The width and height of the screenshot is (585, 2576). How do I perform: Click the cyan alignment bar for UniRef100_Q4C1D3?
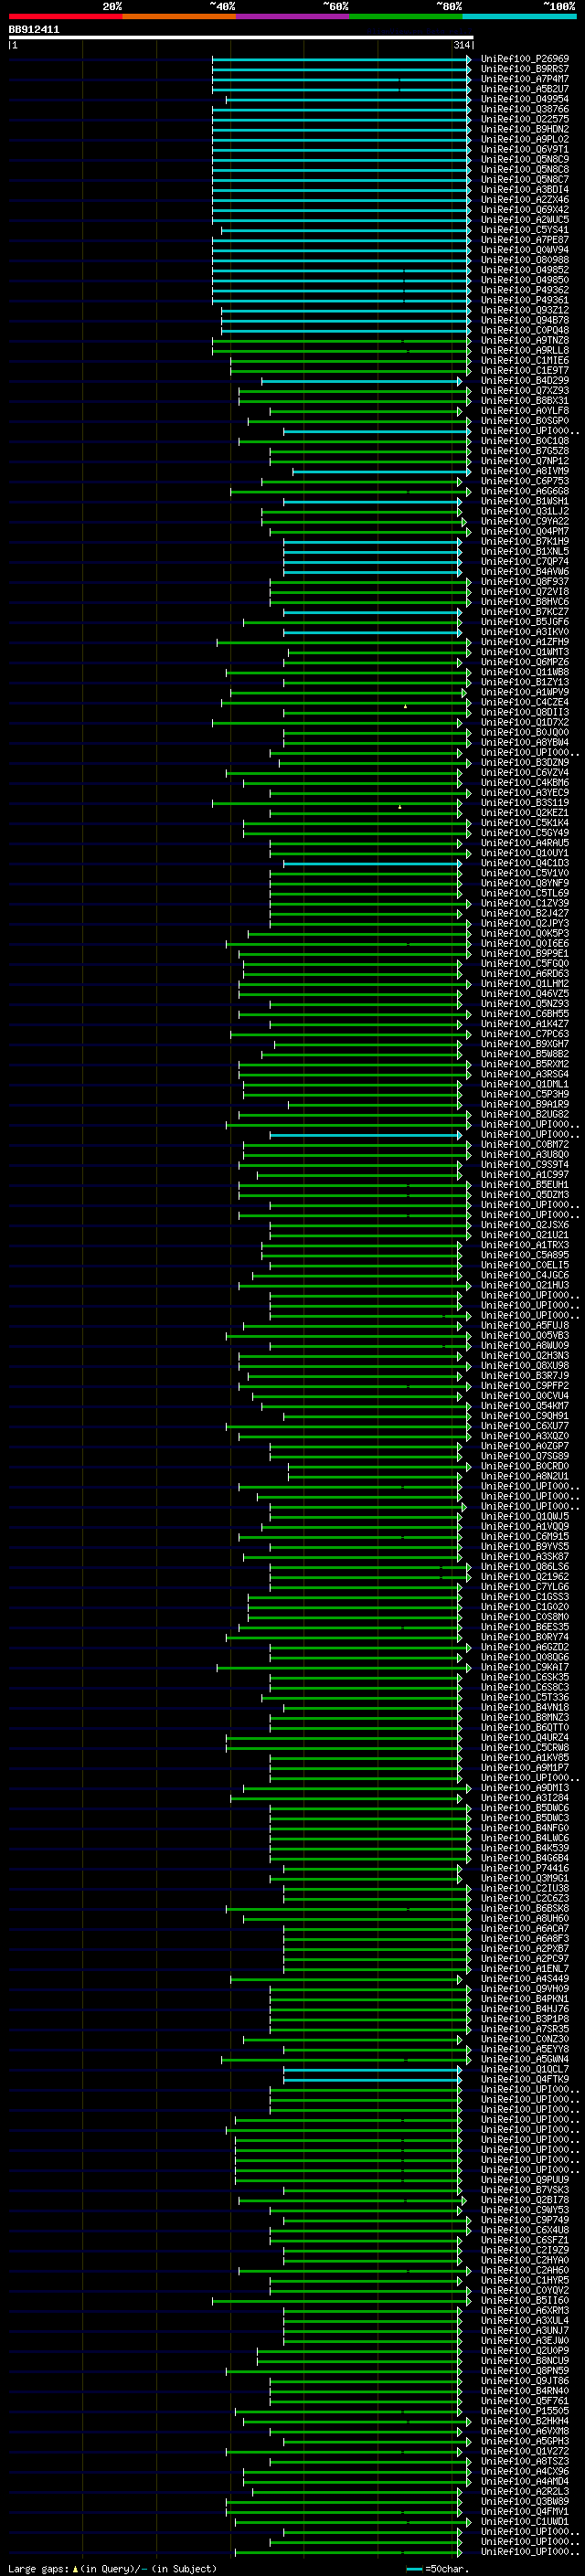pos(373,863)
